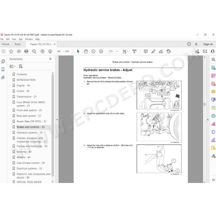The height and width of the screenshot is (216, 216).
Task: Add a comment sticky note
Action: 146,52
